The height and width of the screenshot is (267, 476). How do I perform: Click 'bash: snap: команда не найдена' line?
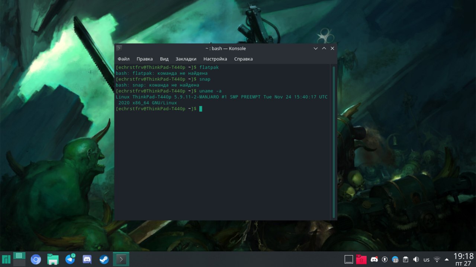click(157, 85)
